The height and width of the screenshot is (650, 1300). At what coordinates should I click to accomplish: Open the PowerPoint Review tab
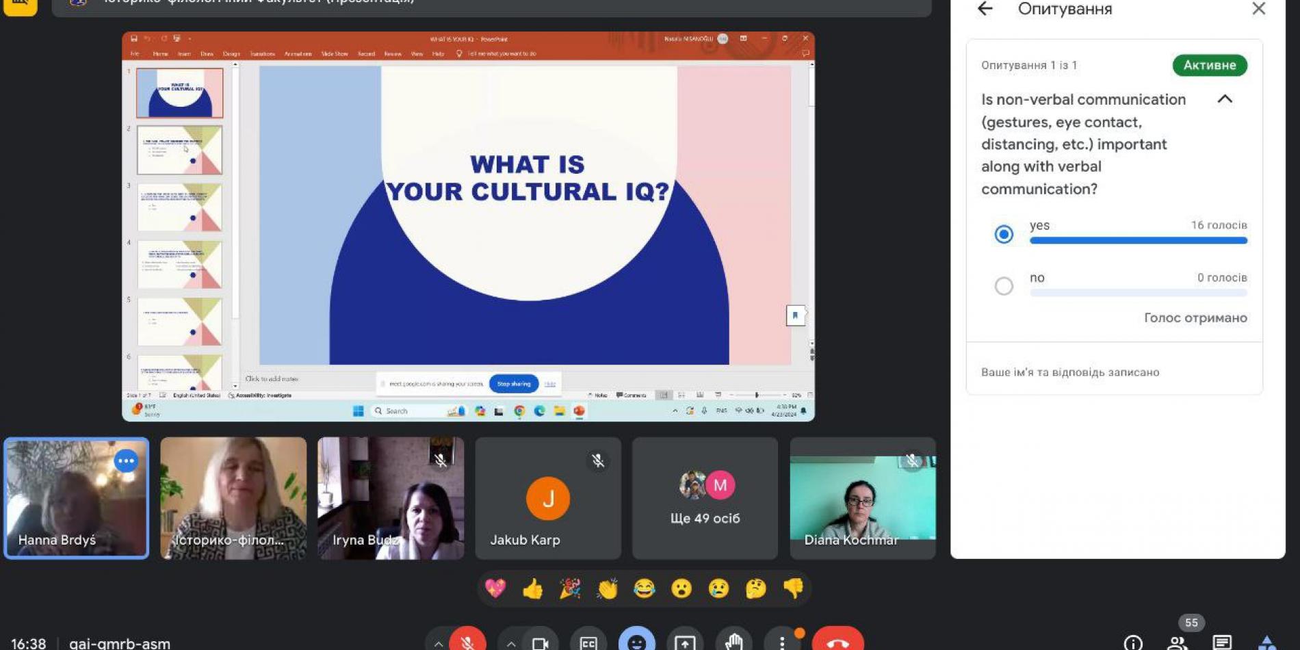393,53
